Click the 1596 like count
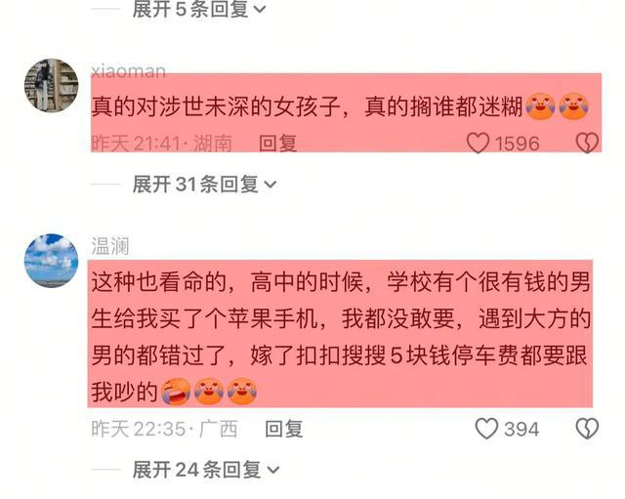 click(x=517, y=144)
